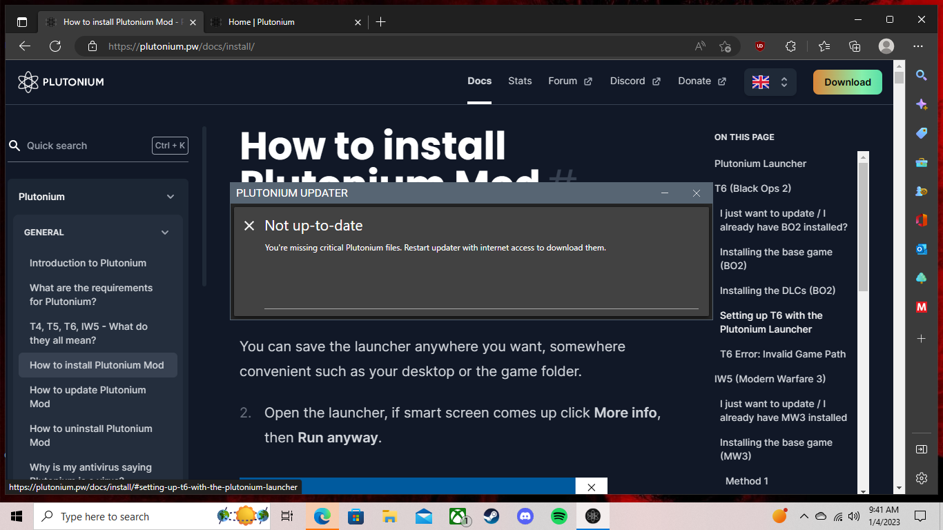Open Xbox app from the taskbar

458,516
